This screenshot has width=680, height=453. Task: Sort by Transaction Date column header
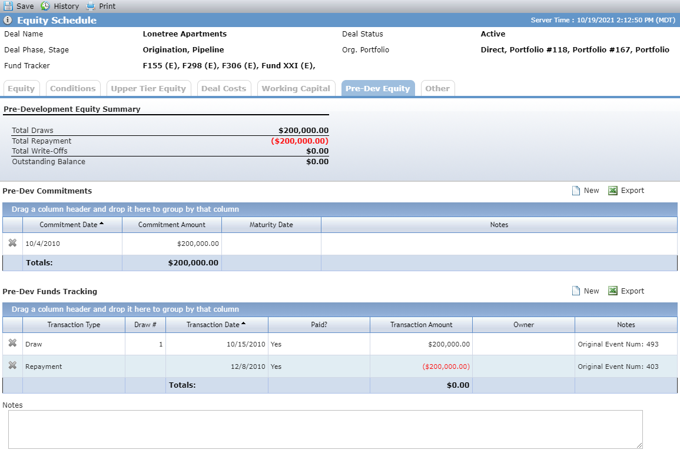pos(213,325)
